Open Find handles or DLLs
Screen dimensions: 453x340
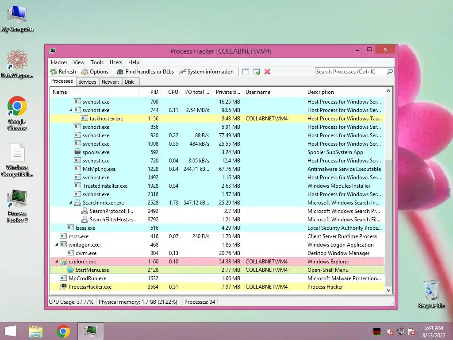pyautogui.click(x=145, y=72)
